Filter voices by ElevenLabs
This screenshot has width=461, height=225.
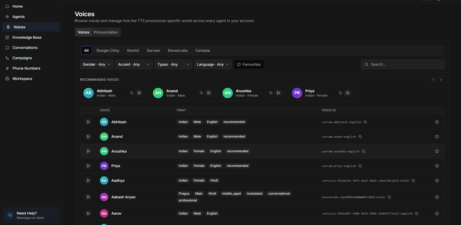(x=178, y=50)
